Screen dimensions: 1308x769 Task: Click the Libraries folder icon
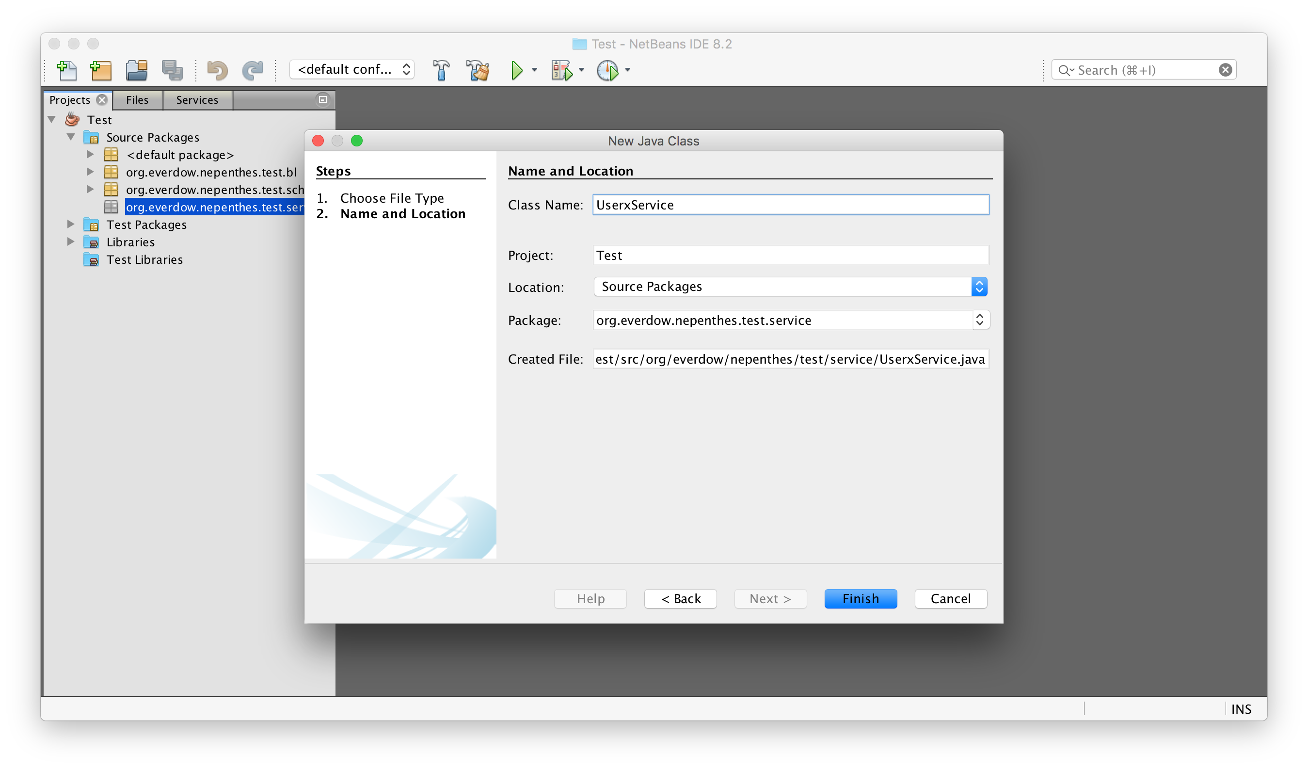pos(91,242)
